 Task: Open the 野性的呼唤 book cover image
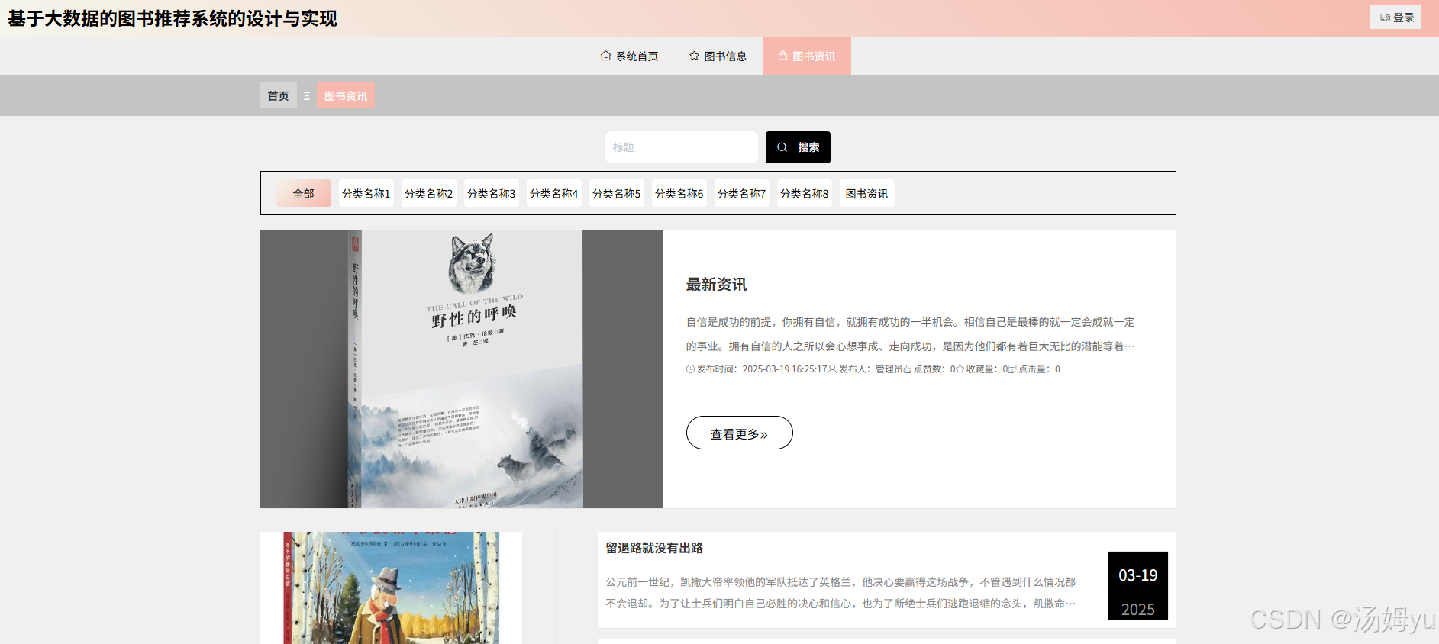click(x=462, y=369)
